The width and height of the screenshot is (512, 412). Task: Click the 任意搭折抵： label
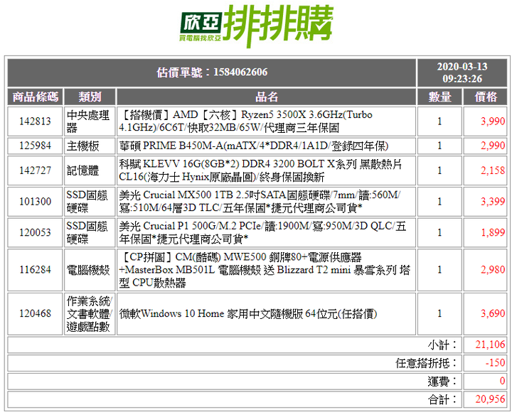427,363
